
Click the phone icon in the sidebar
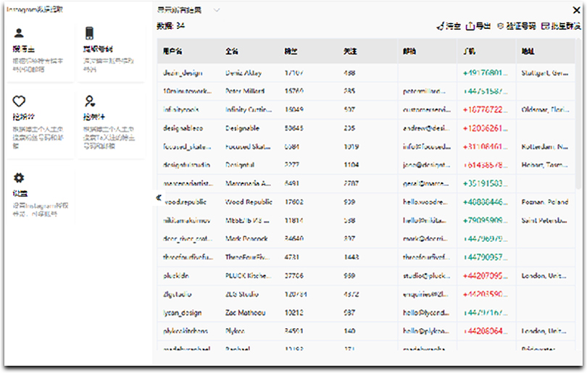[x=89, y=33]
